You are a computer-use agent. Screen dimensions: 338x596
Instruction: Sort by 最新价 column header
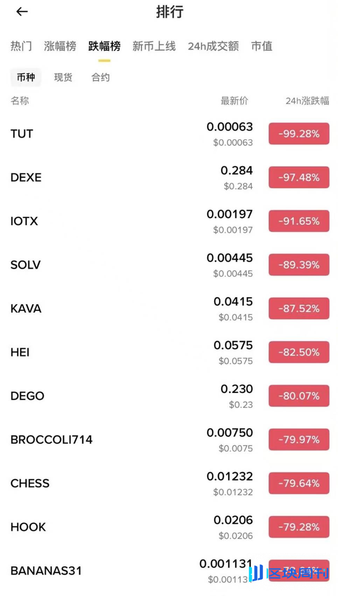(x=234, y=101)
